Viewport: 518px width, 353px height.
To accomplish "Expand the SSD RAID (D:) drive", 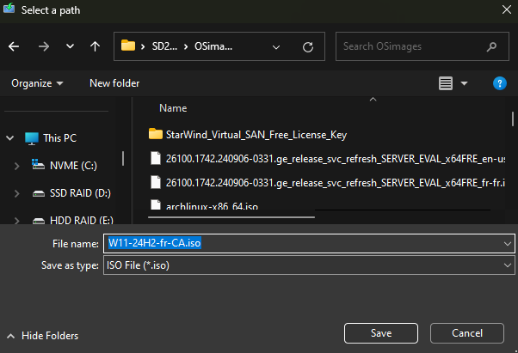I will click(x=17, y=194).
